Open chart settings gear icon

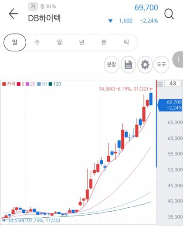[145, 64]
